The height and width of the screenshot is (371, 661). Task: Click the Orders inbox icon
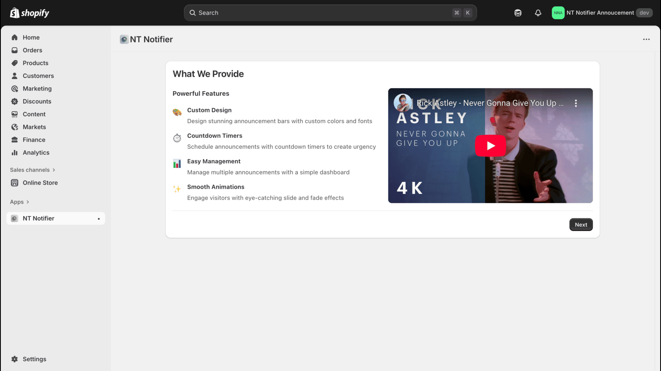click(x=14, y=50)
